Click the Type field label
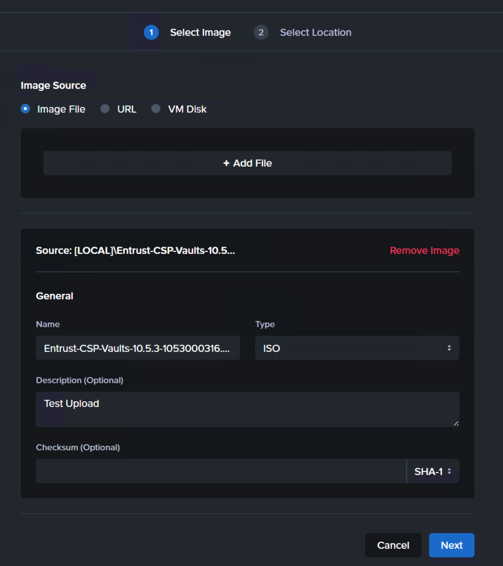Image resolution: width=503 pixels, height=566 pixels. tap(265, 324)
